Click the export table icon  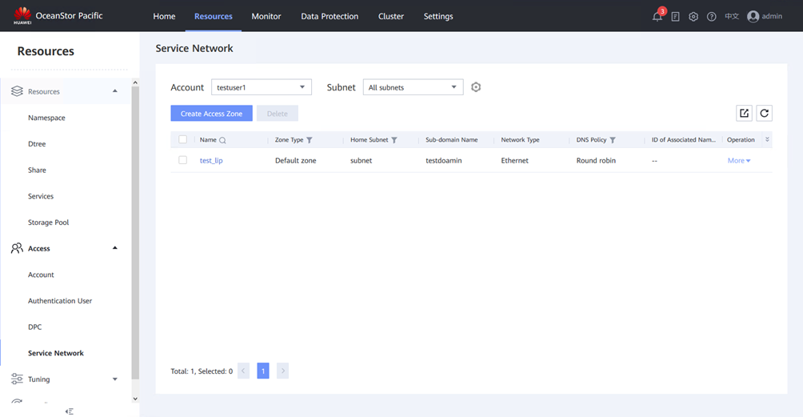744,114
